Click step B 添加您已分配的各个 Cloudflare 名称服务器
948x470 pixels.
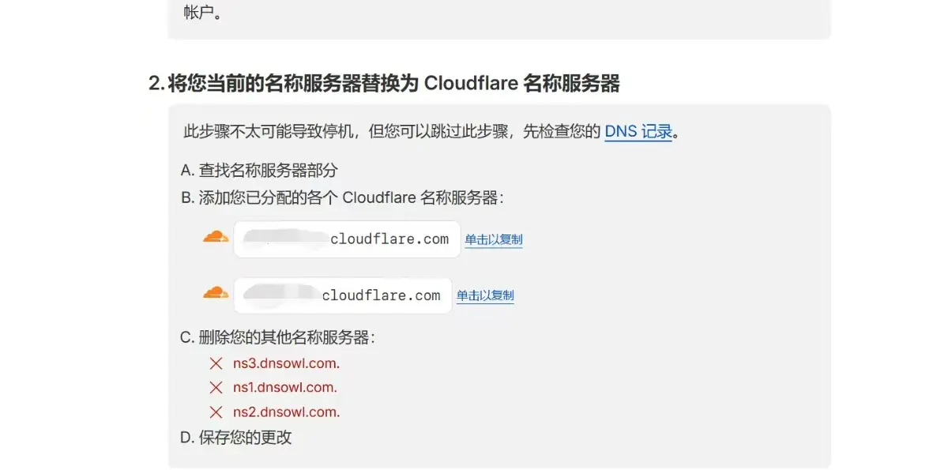[x=342, y=197]
